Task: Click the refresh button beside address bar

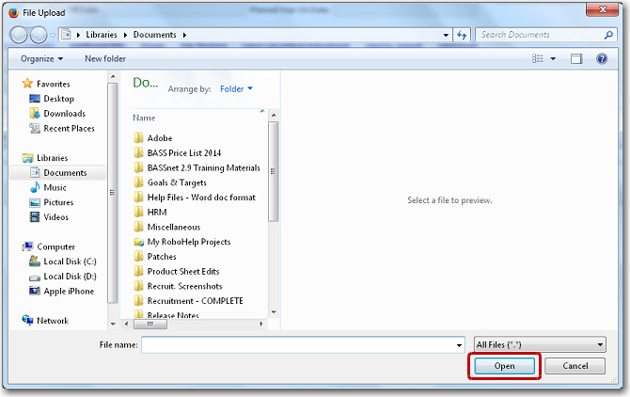Action: click(x=462, y=35)
